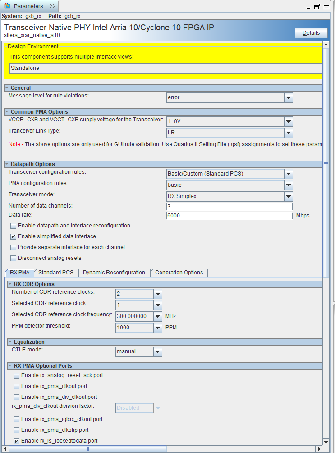The height and width of the screenshot is (453, 335).
Task: Open the message level 'error' dropdown
Action: (288, 97)
